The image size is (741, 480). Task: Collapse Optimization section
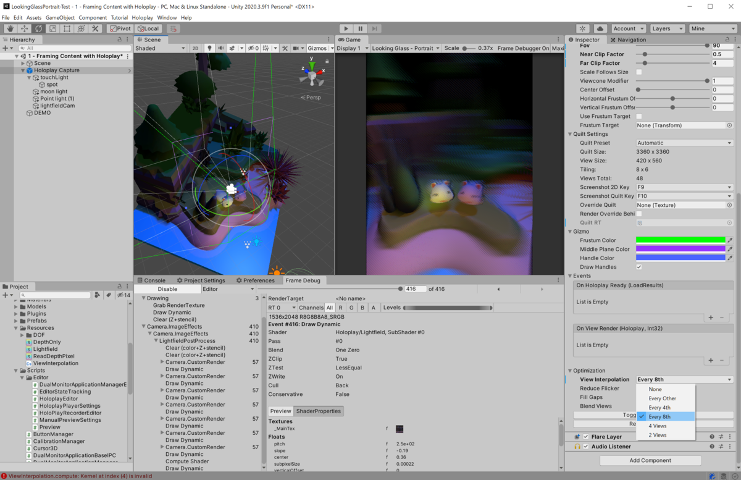pos(569,371)
